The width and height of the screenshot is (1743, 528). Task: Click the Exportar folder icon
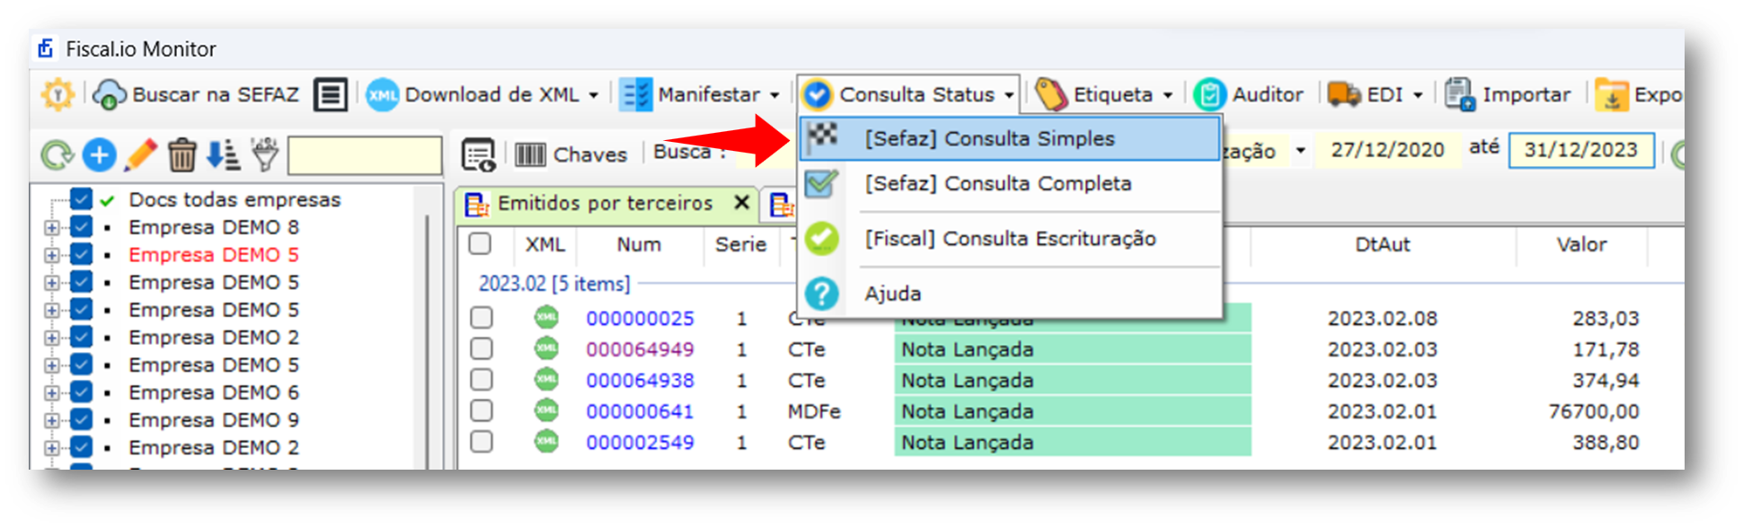click(1612, 94)
